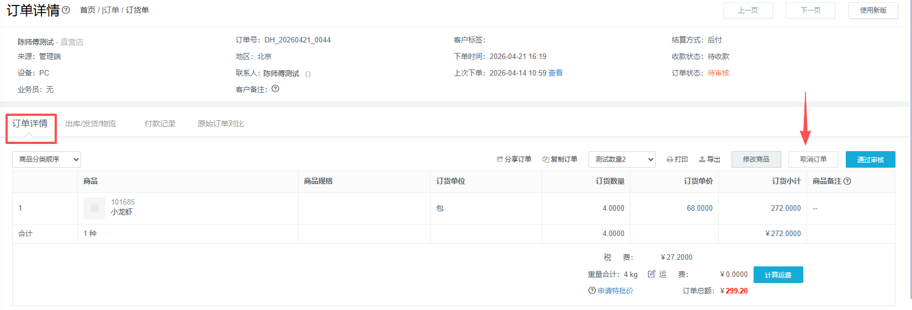Click the 小龙虾 product image placeholder
This screenshot has width=912, height=310.
(x=94, y=208)
